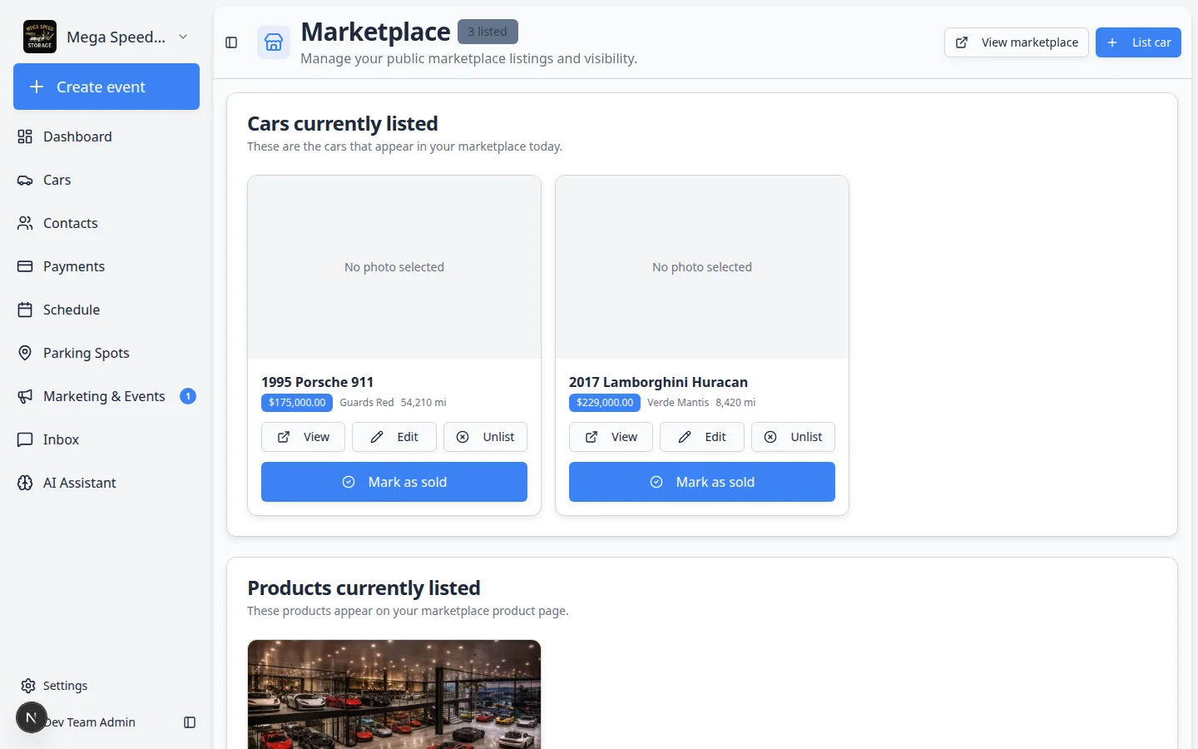The width and height of the screenshot is (1198, 749).
Task: Click the List car button
Action: pyautogui.click(x=1138, y=42)
